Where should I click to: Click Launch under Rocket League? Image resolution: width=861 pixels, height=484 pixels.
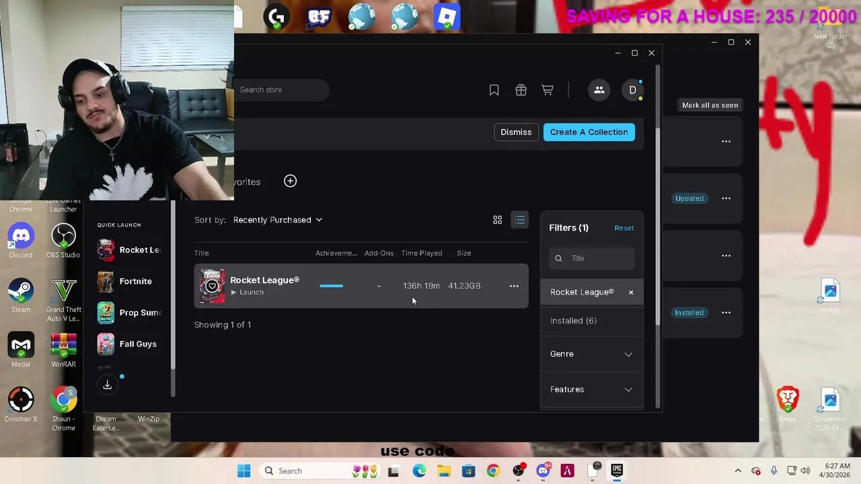coord(247,292)
